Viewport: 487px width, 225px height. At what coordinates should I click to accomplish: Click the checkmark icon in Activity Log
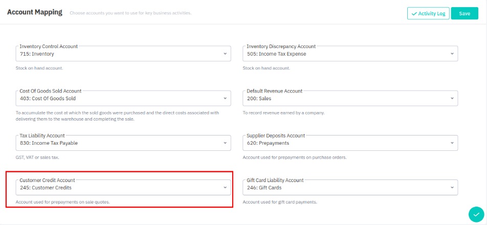[x=414, y=14]
